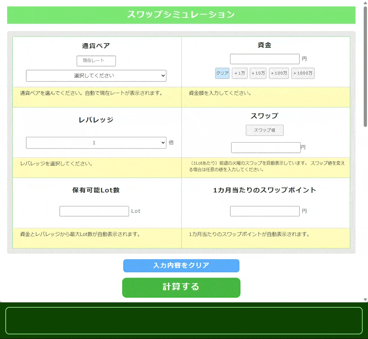Screen dimensions: 368x339
Task: Focus the 現在レート rate display field
Action: (96, 61)
